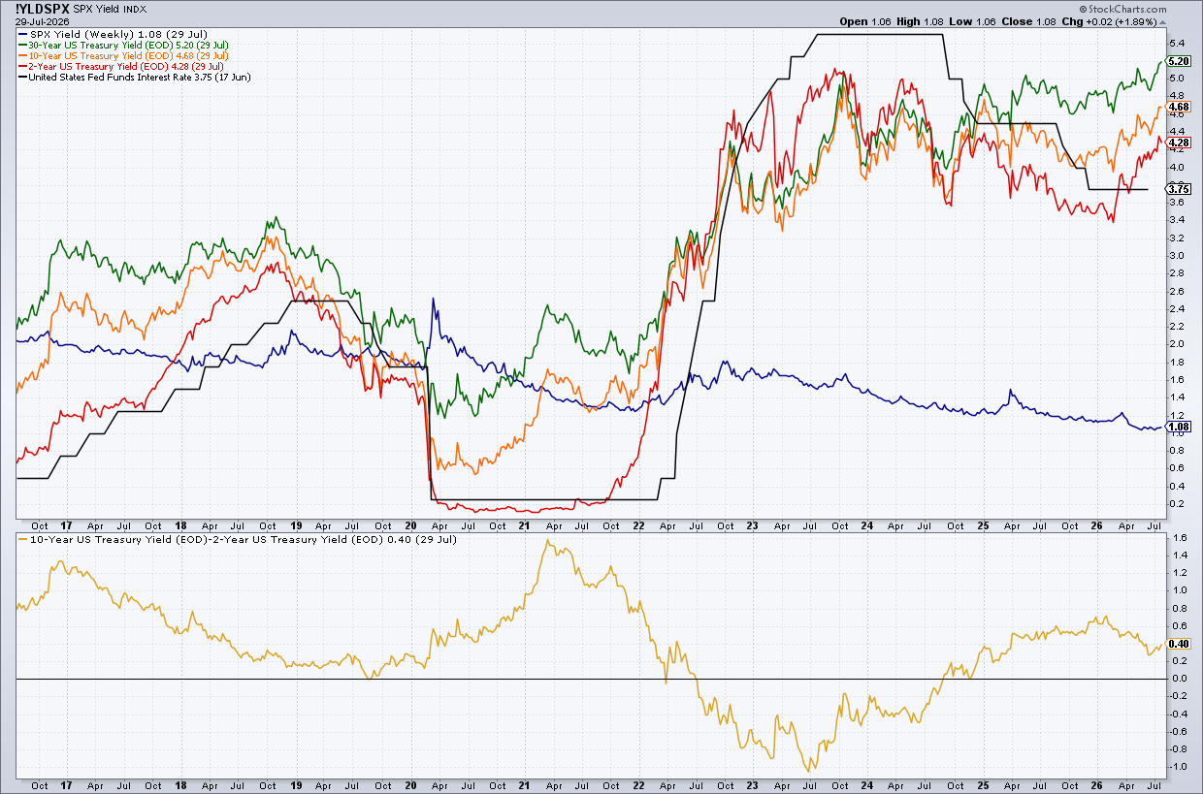Click the 3.2 label on the y-axis
Viewport: 1203px width, 794px height.
click(1175, 238)
